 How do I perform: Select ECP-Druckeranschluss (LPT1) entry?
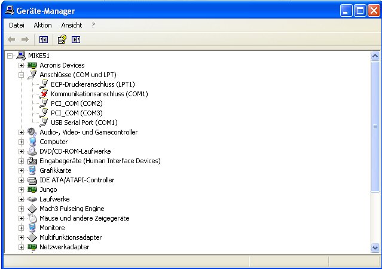(x=93, y=84)
